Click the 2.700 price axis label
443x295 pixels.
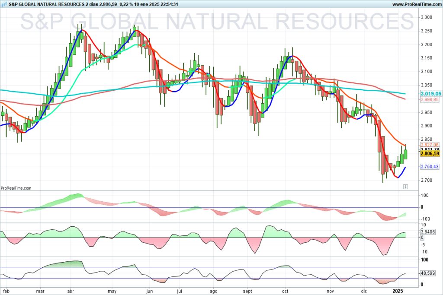(426, 180)
